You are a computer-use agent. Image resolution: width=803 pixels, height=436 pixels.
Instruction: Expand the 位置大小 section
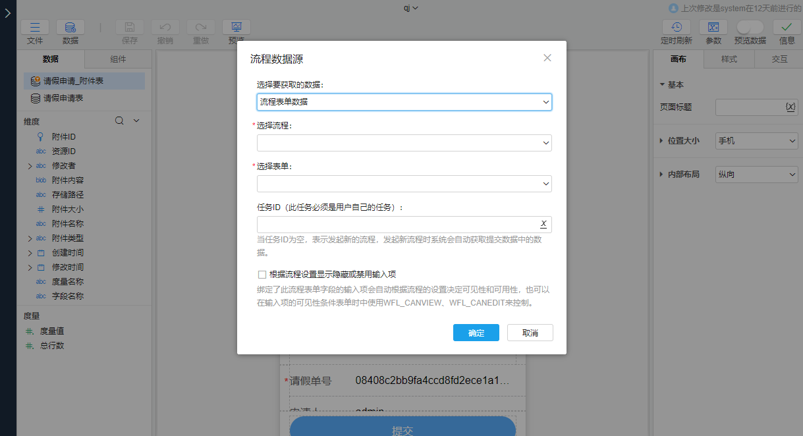click(662, 141)
